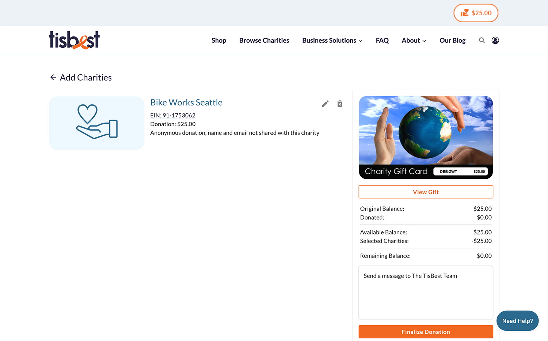Click the Original Balance: label
Screen dimensions: 548x341
(382, 209)
